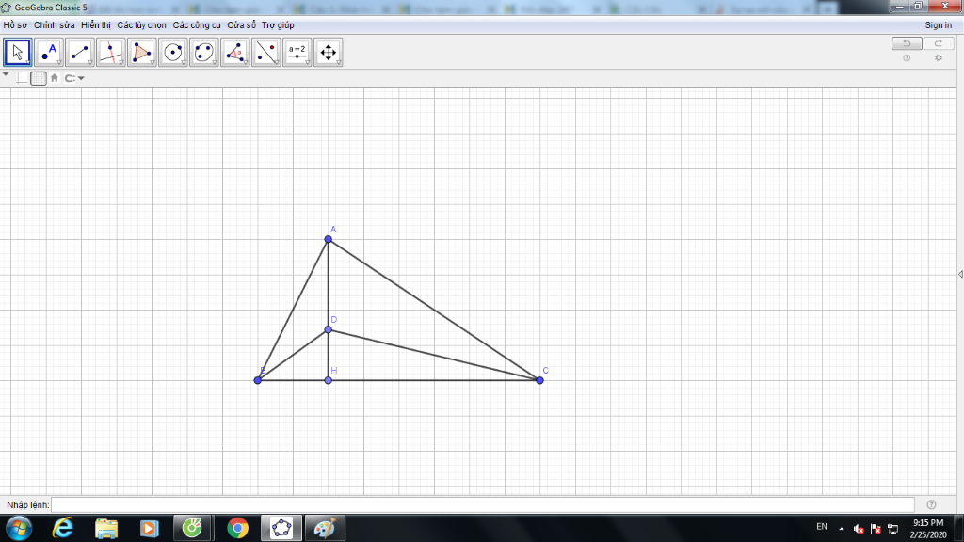Open the Paint app from the taskbar
The height and width of the screenshot is (542, 964).
[325, 528]
